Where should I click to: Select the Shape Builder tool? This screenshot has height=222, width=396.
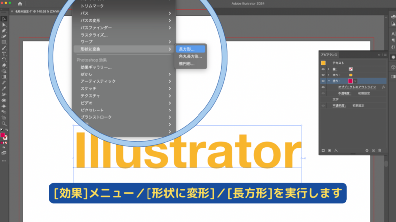point(4,71)
